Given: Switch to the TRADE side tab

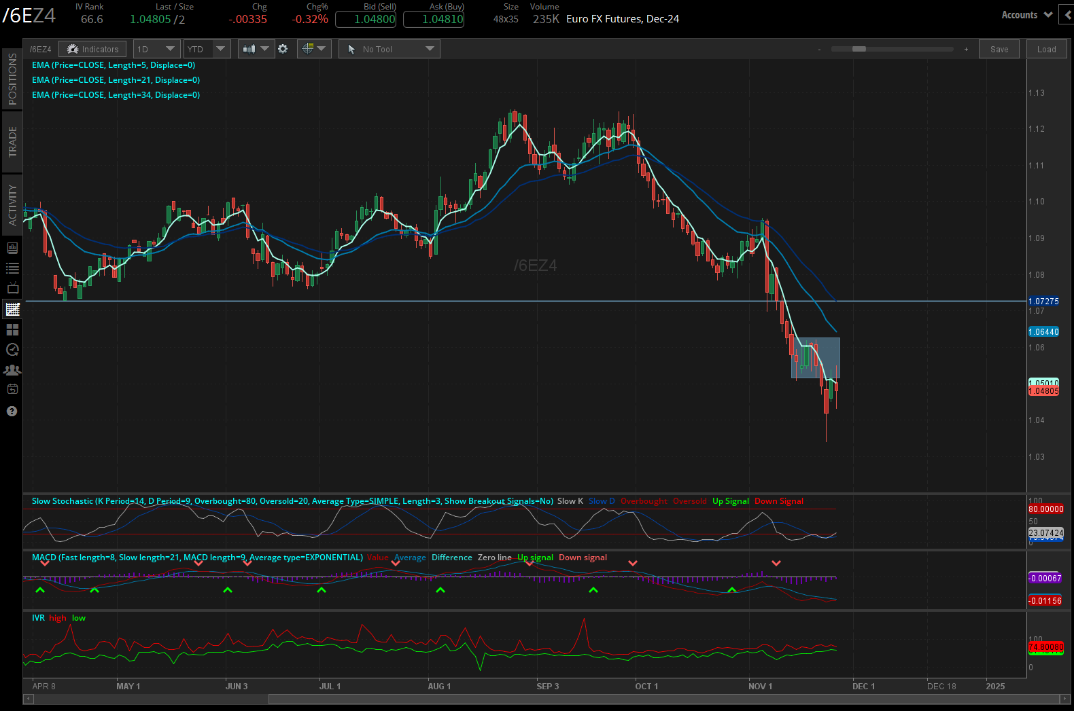Looking at the screenshot, I should (12, 141).
